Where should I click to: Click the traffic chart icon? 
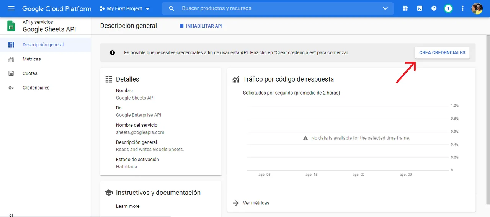(x=236, y=79)
